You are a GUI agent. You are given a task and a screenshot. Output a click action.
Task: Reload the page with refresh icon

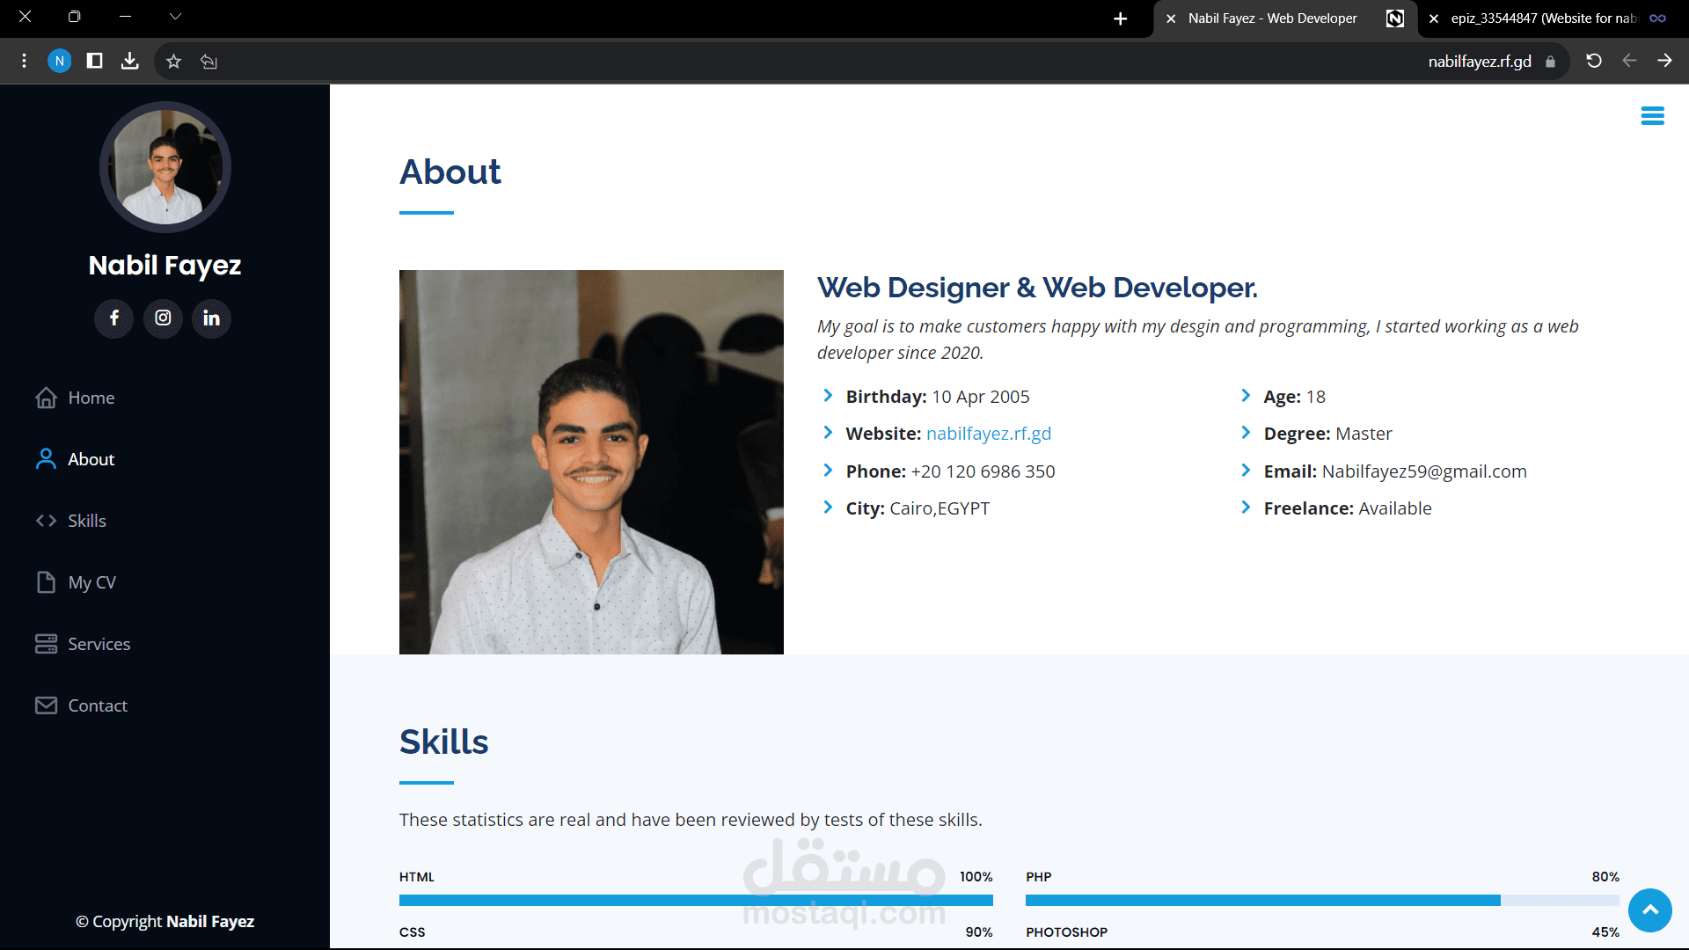point(1593,61)
